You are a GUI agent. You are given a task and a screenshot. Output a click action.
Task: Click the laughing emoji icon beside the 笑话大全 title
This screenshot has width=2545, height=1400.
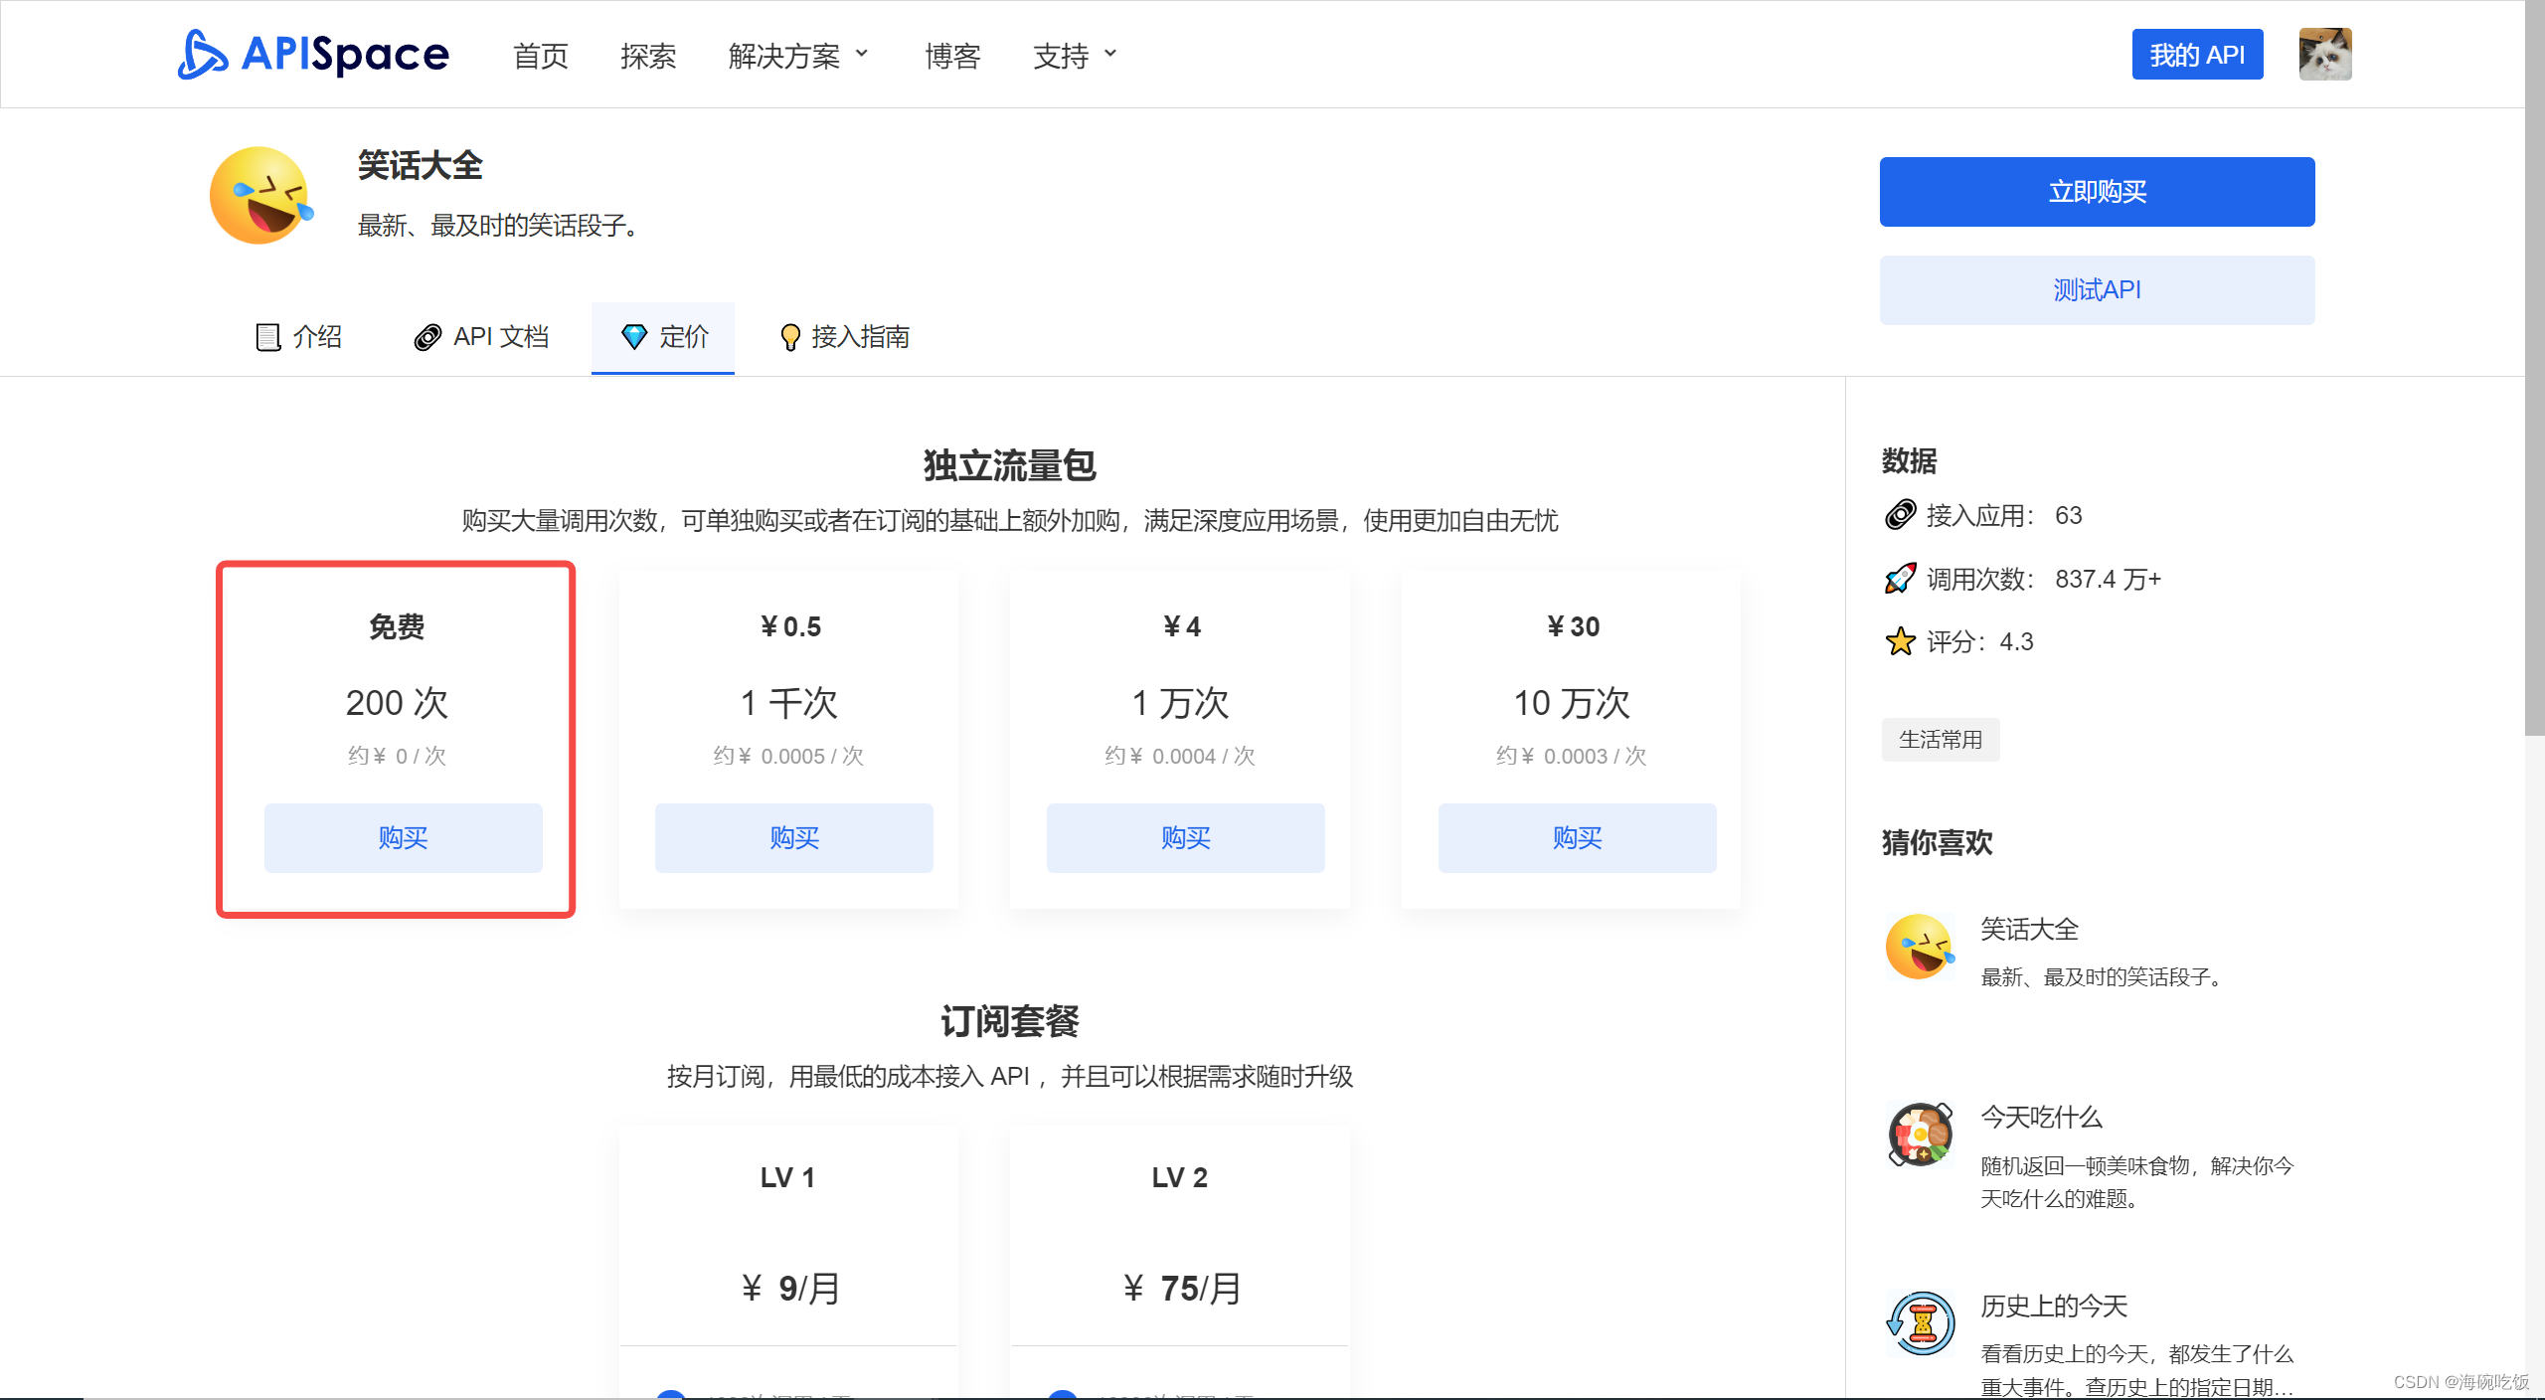pyautogui.click(x=260, y=195)
